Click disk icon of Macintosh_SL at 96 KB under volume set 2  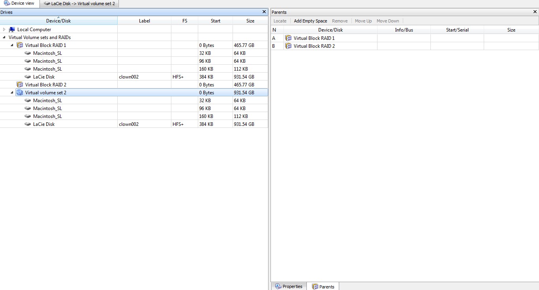pos(28,109)
